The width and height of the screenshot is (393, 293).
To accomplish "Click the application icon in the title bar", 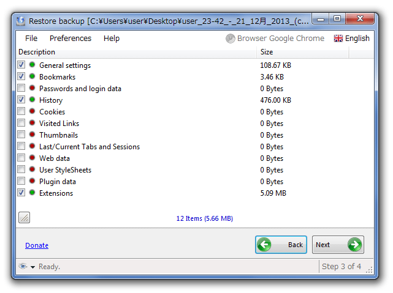I will coord(21,21).
